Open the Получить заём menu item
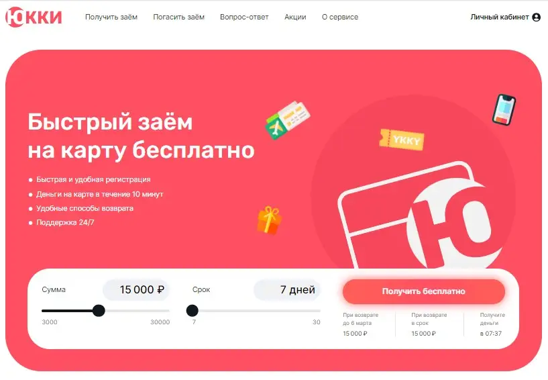 [111, 17]
